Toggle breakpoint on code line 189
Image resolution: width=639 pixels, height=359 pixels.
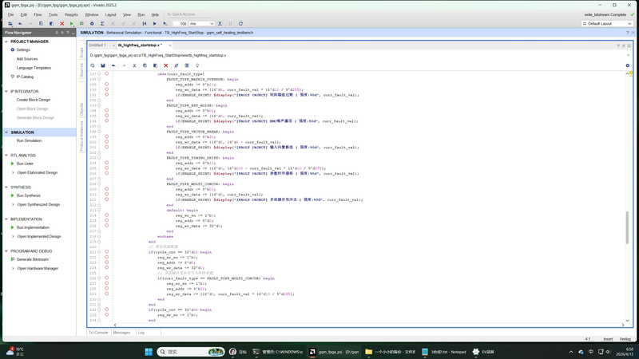pyautogui.click(x=107, y=85)
